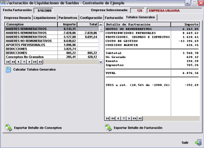Click the Detalle de Facturación column header
The height and width of the screenshot is (148, 204).
138,25
